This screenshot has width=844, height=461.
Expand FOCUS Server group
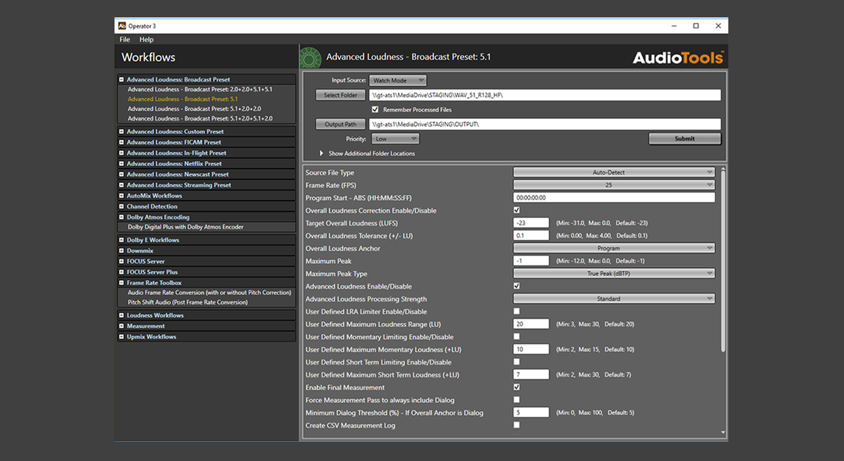coord(122,261)
